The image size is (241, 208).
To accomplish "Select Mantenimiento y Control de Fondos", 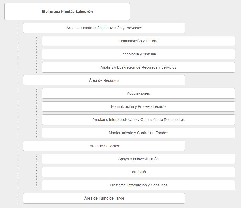I will pyautogui.click(x=138, y=133).
